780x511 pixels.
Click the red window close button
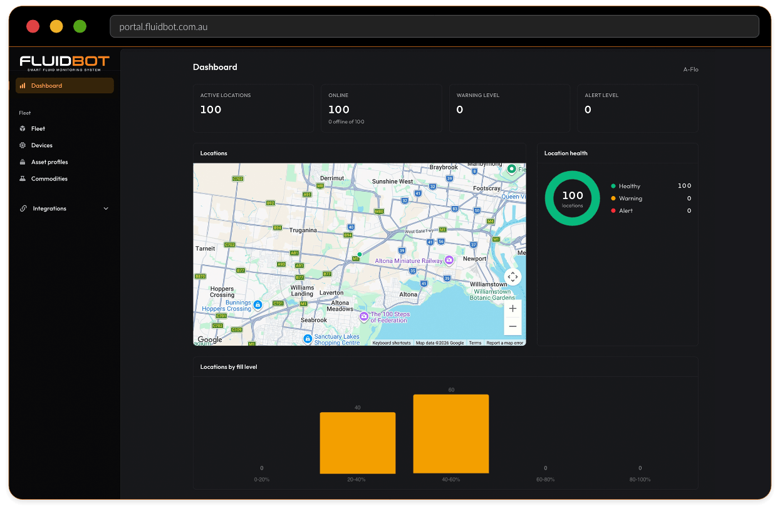[x=33, y=26]
